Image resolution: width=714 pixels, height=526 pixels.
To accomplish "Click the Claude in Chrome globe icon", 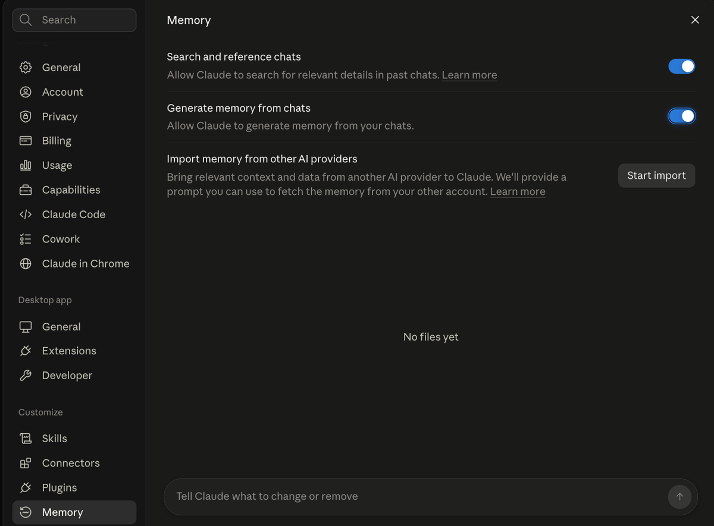I will (26, 263).
